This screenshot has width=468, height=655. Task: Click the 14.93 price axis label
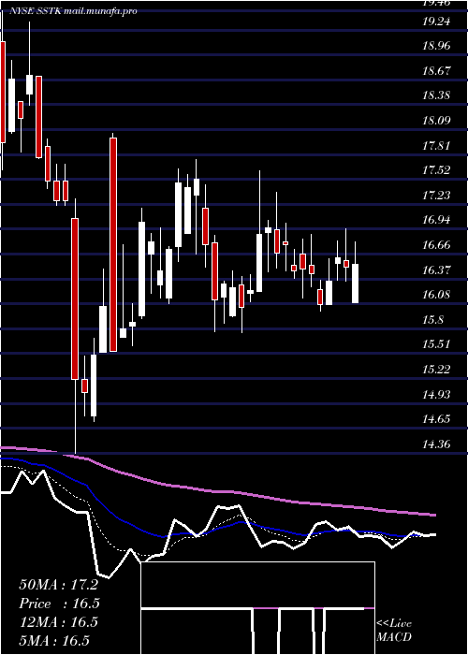pos(437,394)
